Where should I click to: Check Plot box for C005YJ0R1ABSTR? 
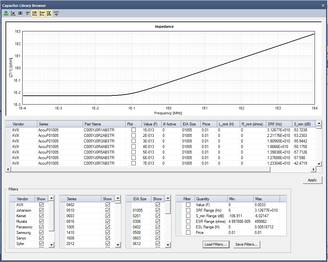133,130
